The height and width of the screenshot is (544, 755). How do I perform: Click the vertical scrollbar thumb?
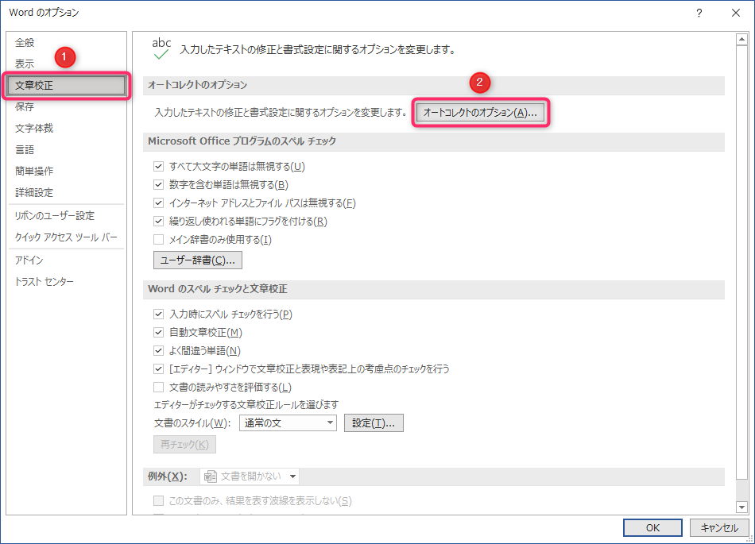741,263
